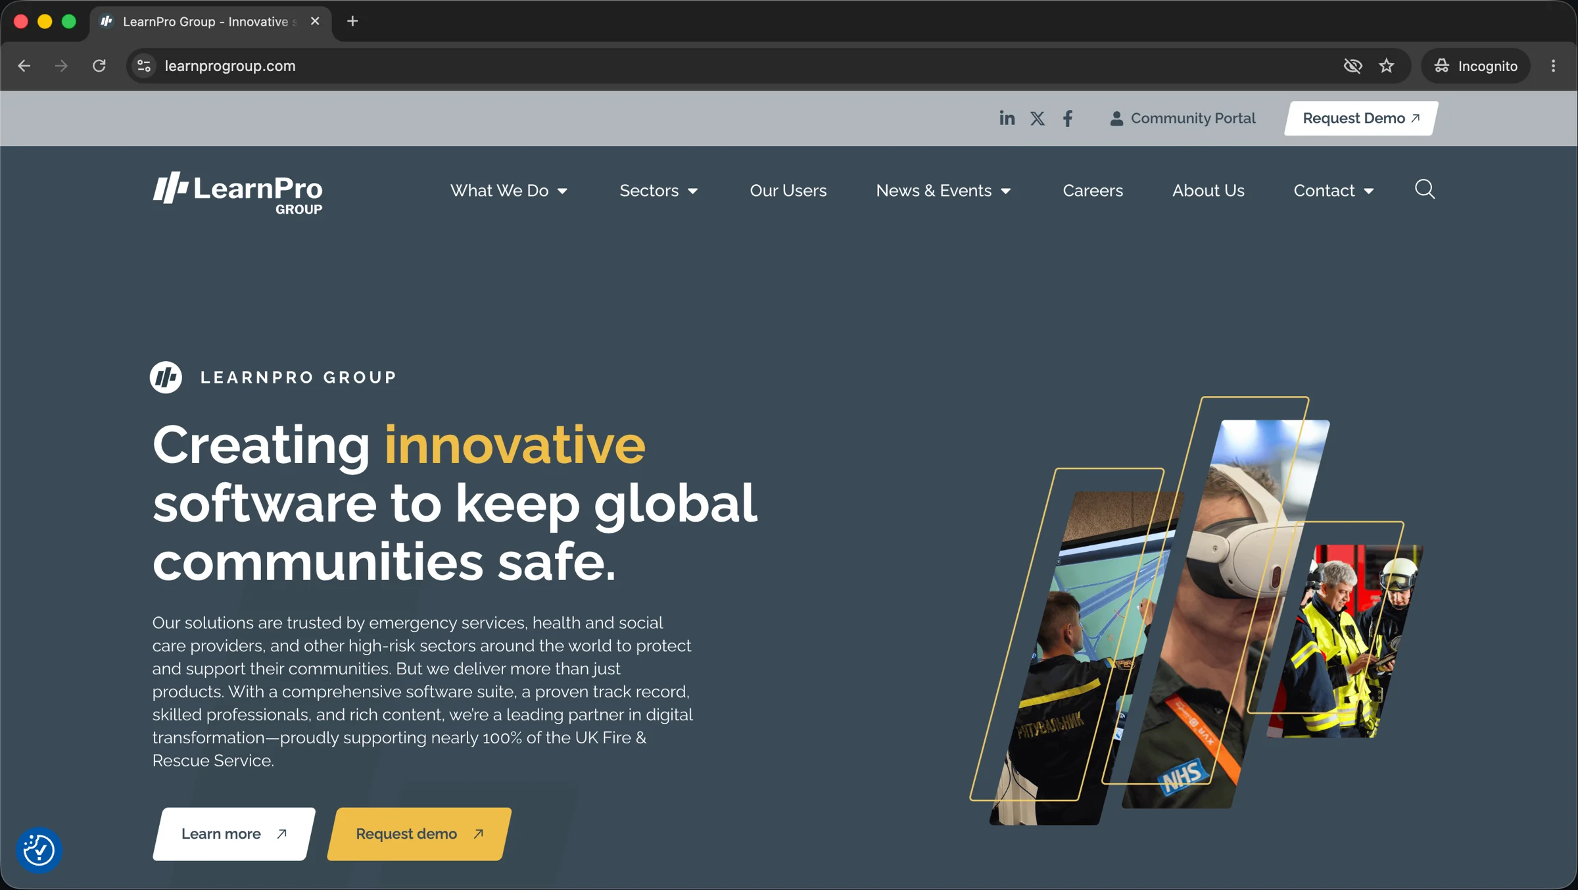The height and width of the screenshot is (890, 1578).
Task: Open the Facebook social icon
Action: tap(1068, 118)
